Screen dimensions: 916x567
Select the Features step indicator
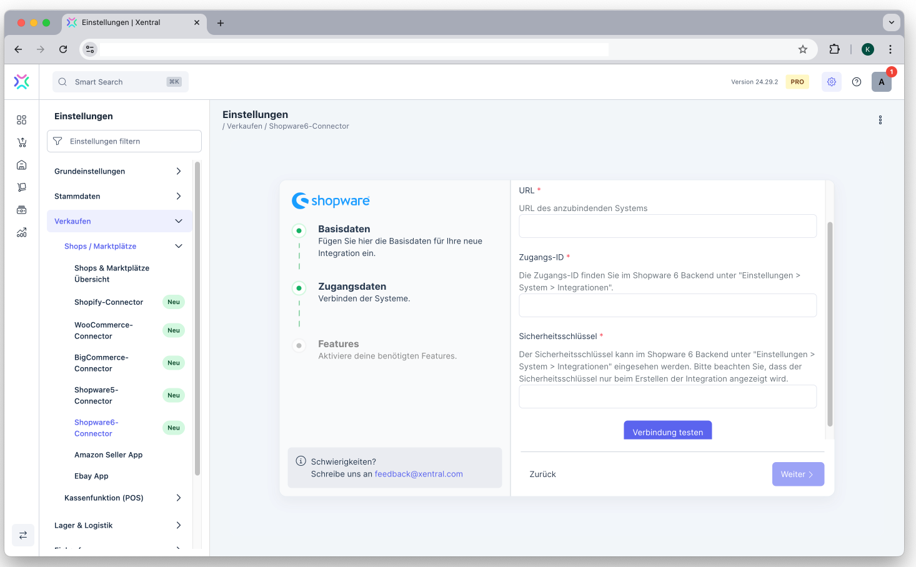pos(299,345)
